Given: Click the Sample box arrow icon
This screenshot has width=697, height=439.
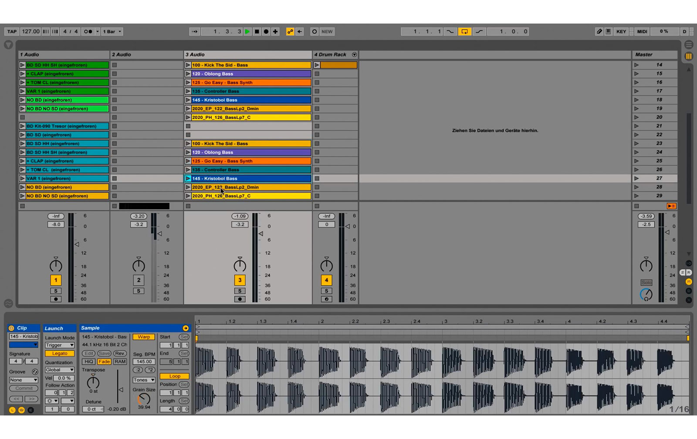Looking at the screenshot, I should pos(186,328).
